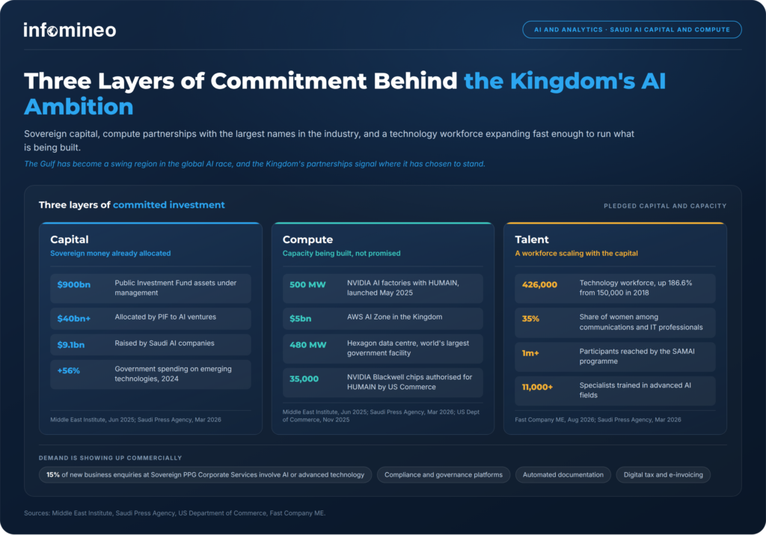Click the 15% of new business enquiries chip
The width and height of the screenshot is (766, 535).
205,474
